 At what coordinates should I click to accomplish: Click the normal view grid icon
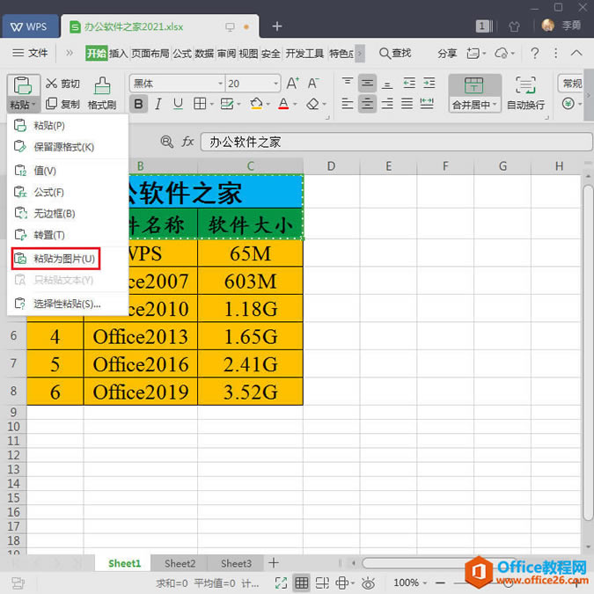(302, 583)
